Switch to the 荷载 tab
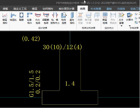This screenshot has height=108, width=140. click(5, 9)
